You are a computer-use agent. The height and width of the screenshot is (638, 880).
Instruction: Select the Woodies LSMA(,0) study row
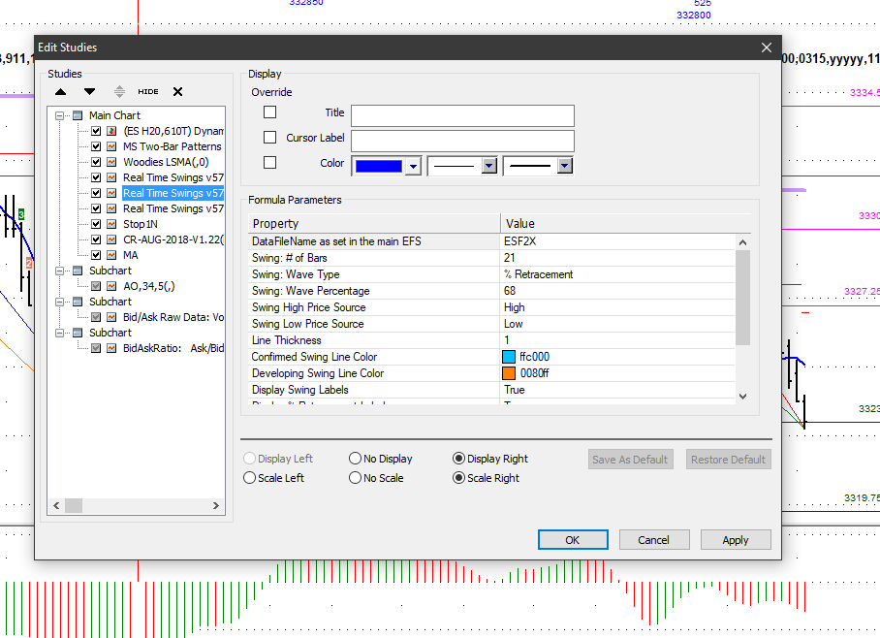pyautogui.click(x=166, y=162)
